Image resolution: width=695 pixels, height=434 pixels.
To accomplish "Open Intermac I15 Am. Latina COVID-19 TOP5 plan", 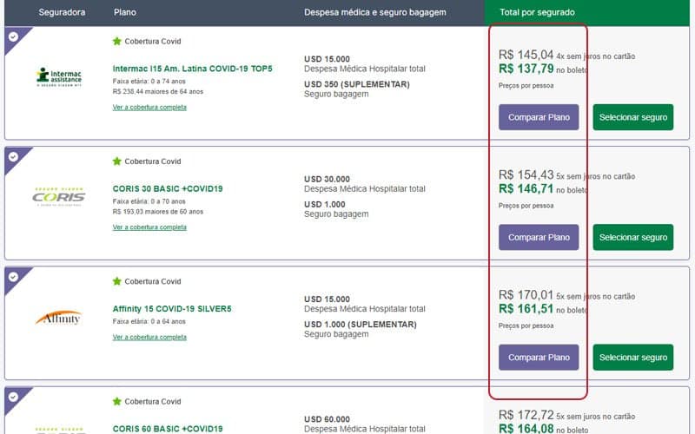I will (x=192, y=69).
